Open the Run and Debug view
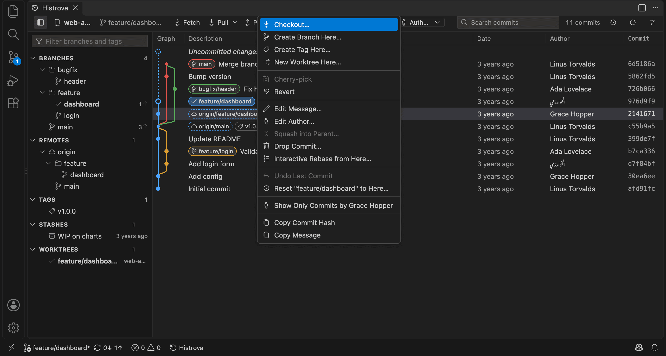The image size is (666, 356). pos(13,81)
